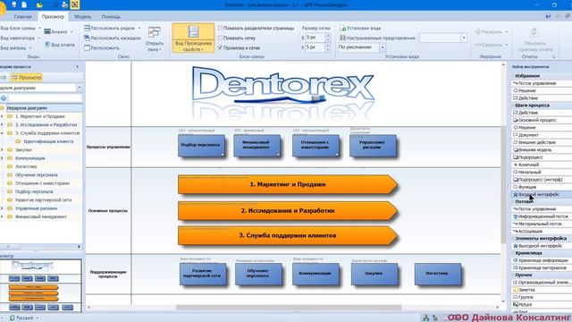Select the 2. Исследования и Разработки process arrow

tap(288, 211)
